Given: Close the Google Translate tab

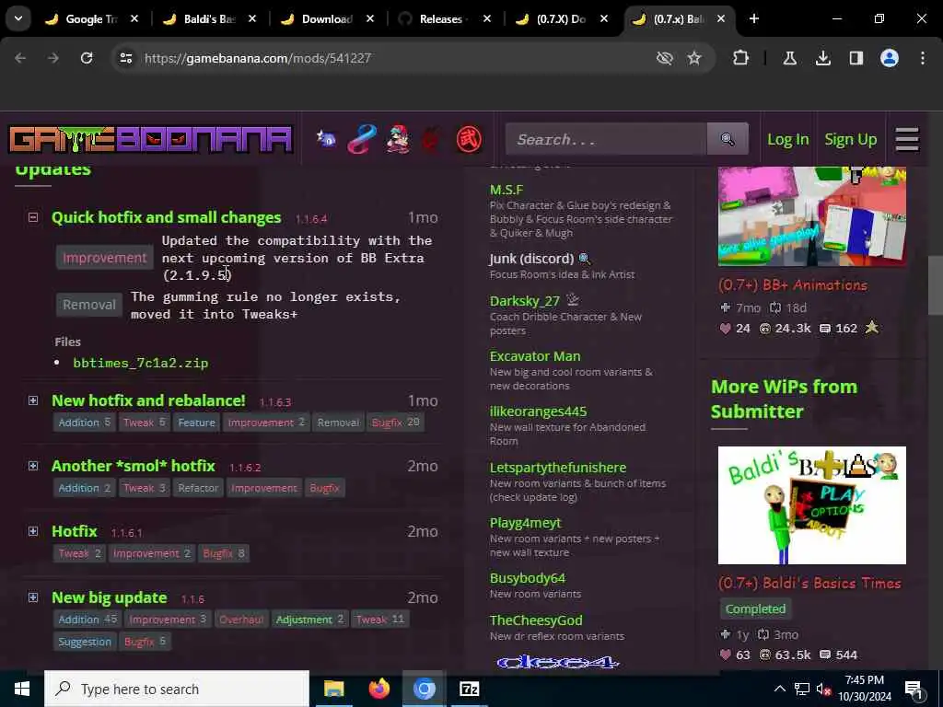Looking at the screenshot, I should click(x=134, y=18).
